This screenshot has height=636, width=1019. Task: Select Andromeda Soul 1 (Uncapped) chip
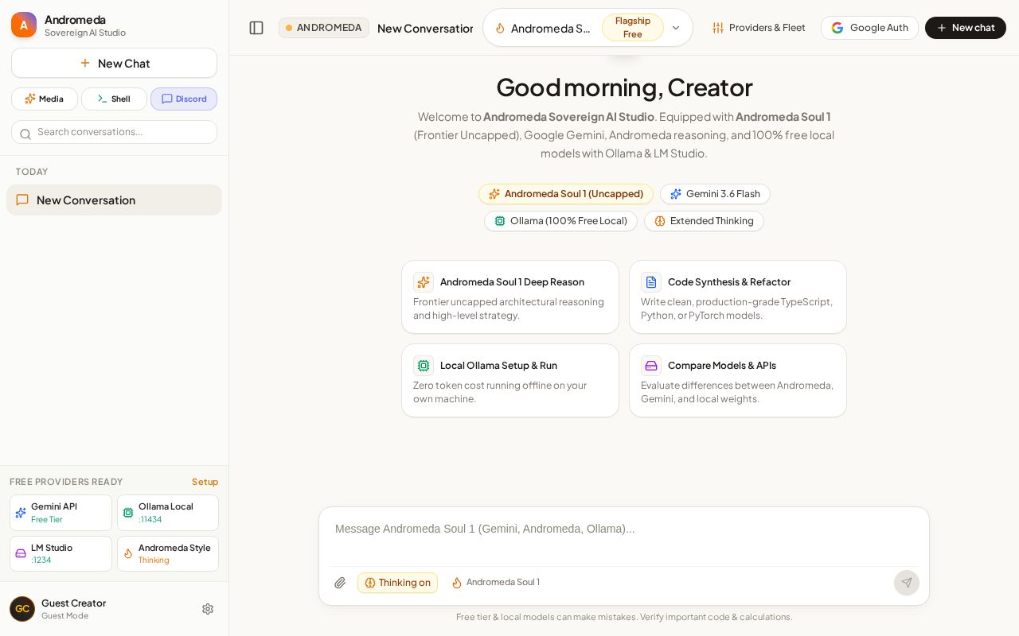pyautogui.click(x=566, y=194)
